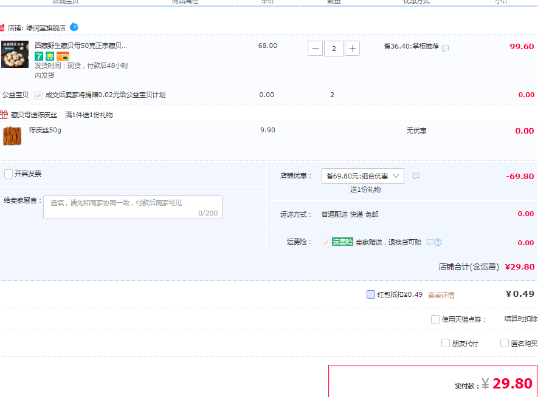Open the 陈皮丝50g gift thumbnail

tap(12, 136)
